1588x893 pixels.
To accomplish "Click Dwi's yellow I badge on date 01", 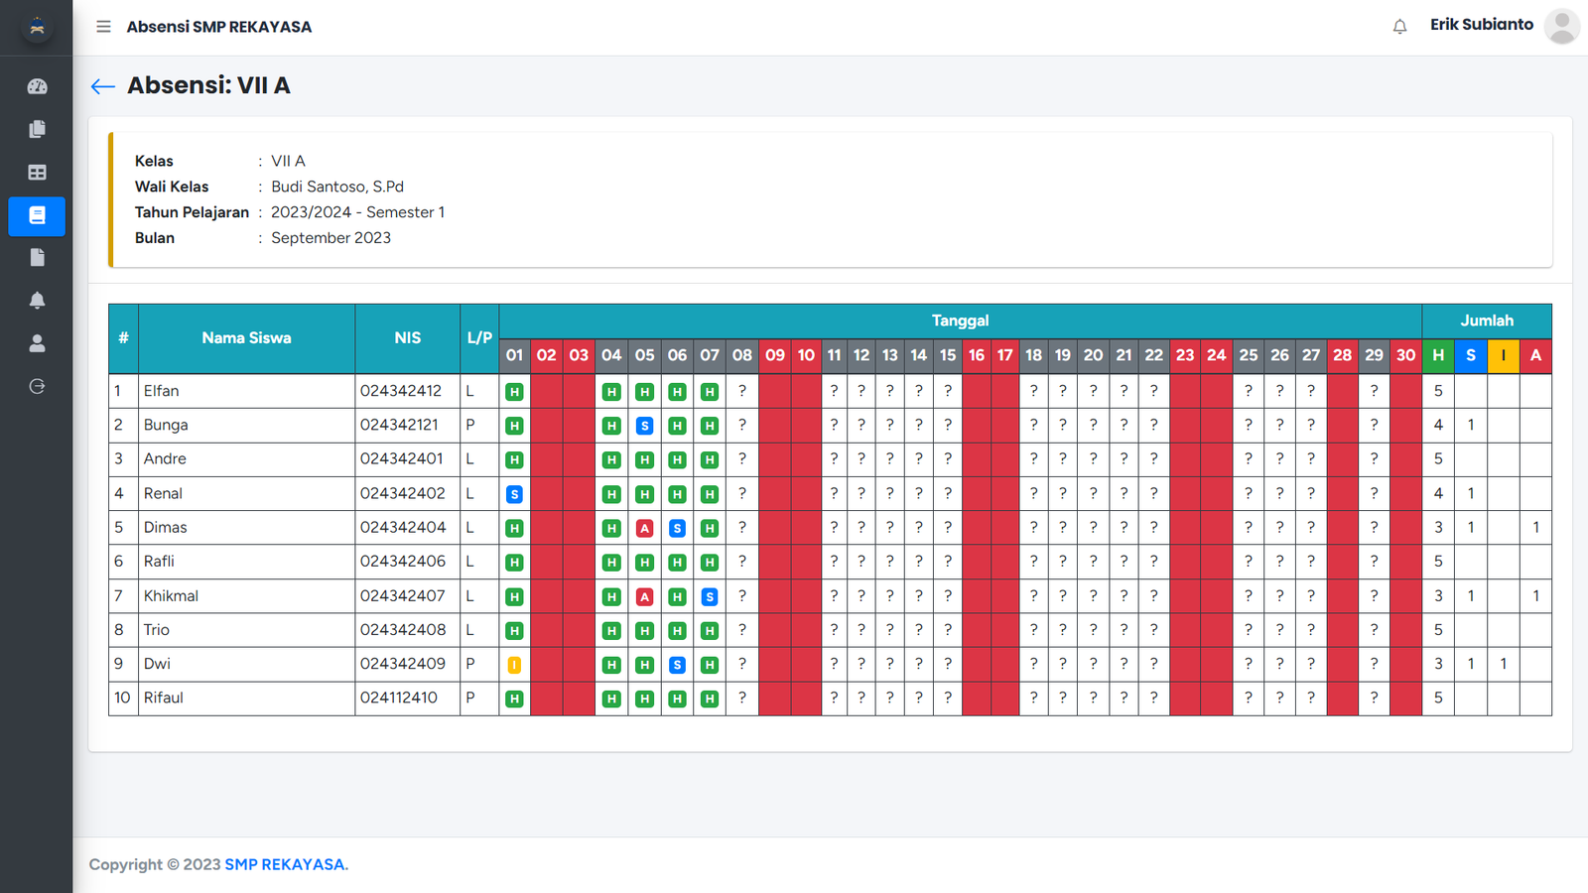I will click(x=514, y=665).
